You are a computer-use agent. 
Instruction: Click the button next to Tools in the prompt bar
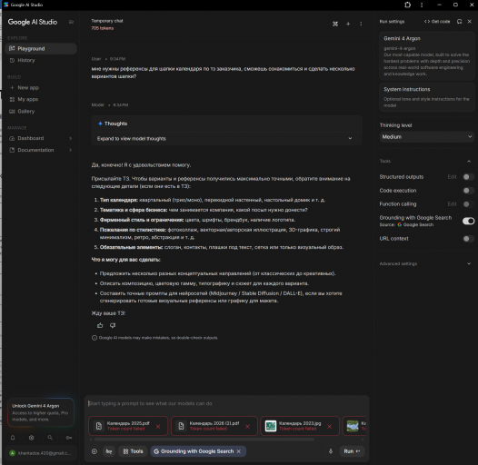[x=109, y=451]
